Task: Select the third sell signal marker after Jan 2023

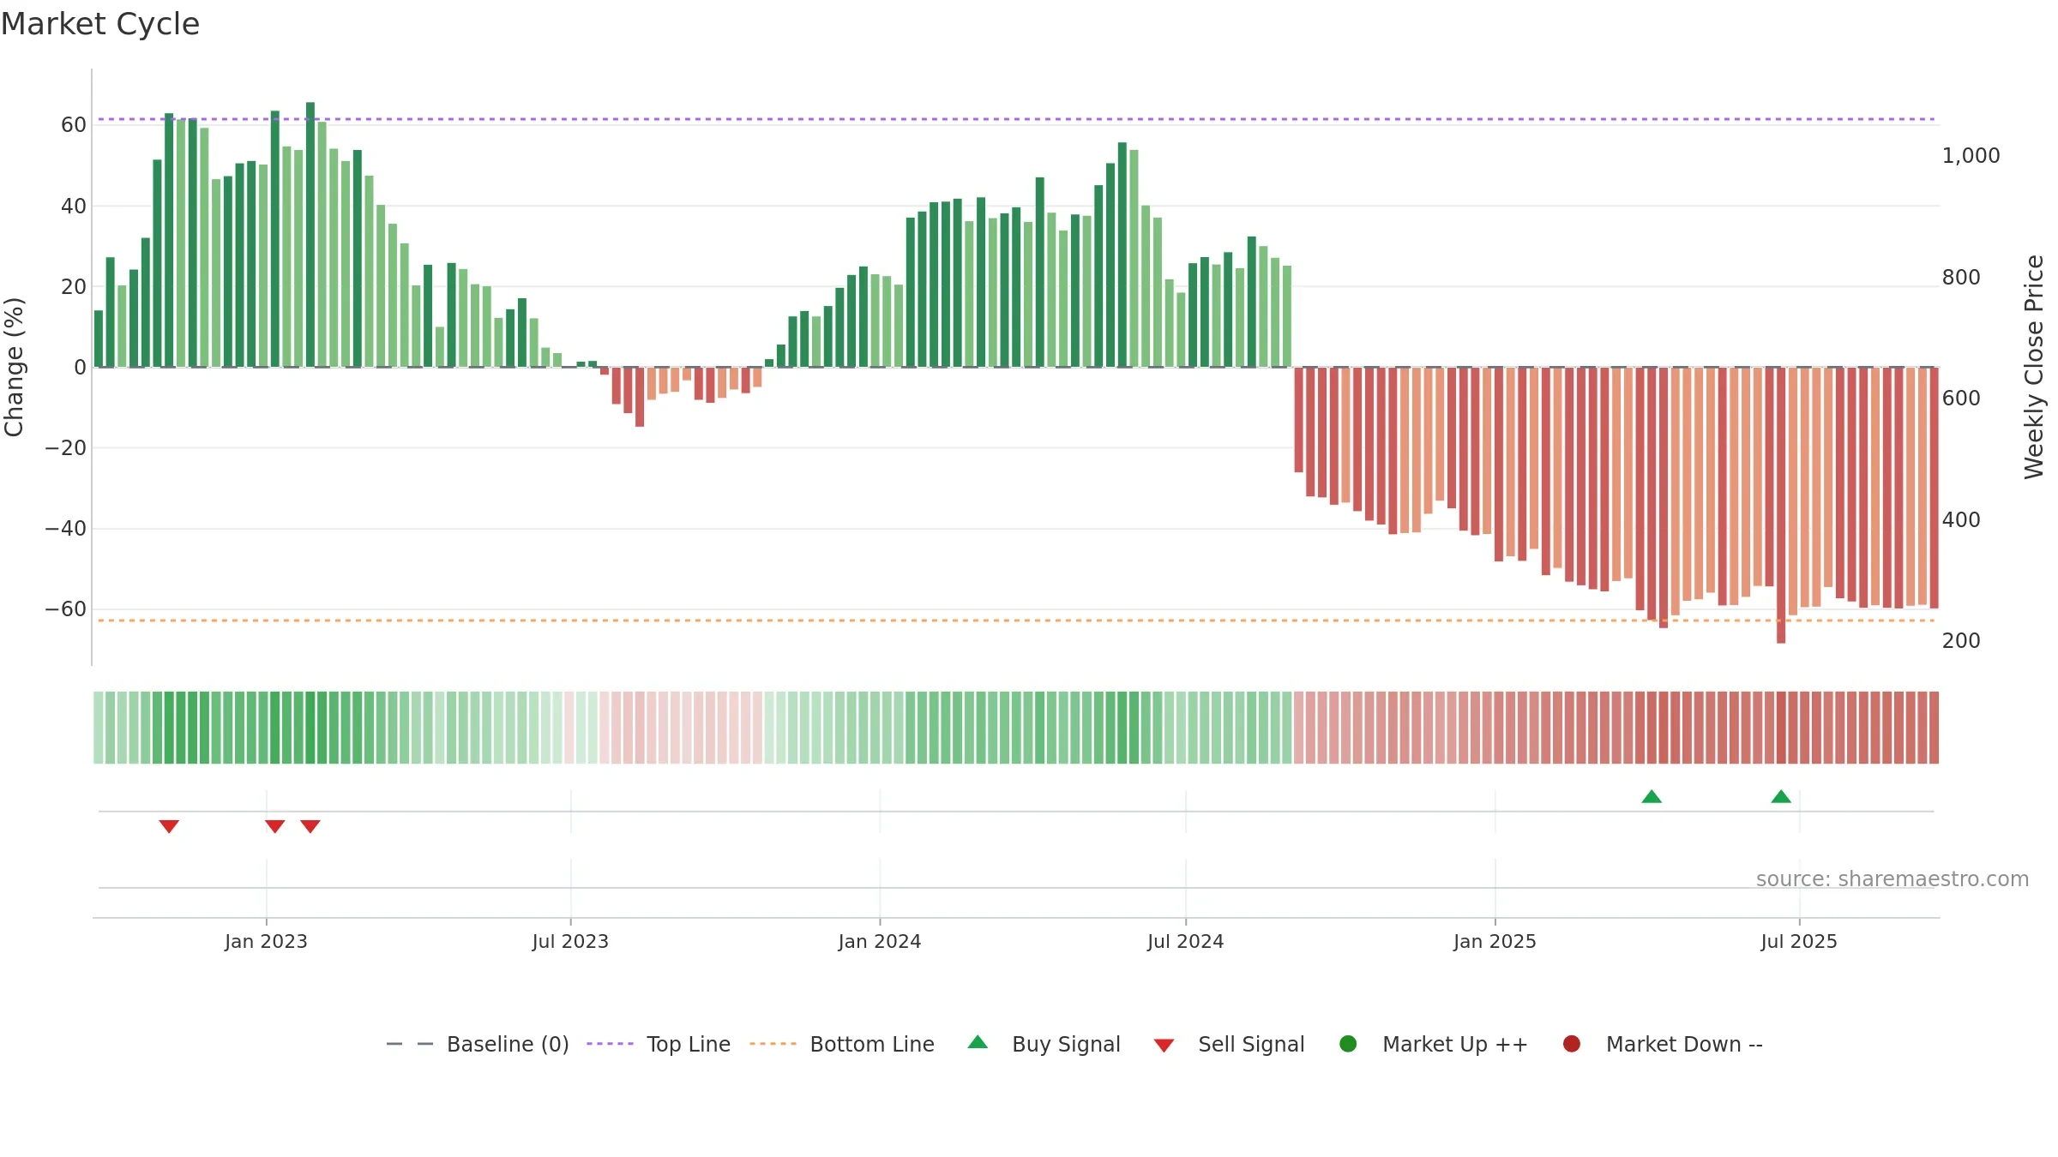Action: 310,826
